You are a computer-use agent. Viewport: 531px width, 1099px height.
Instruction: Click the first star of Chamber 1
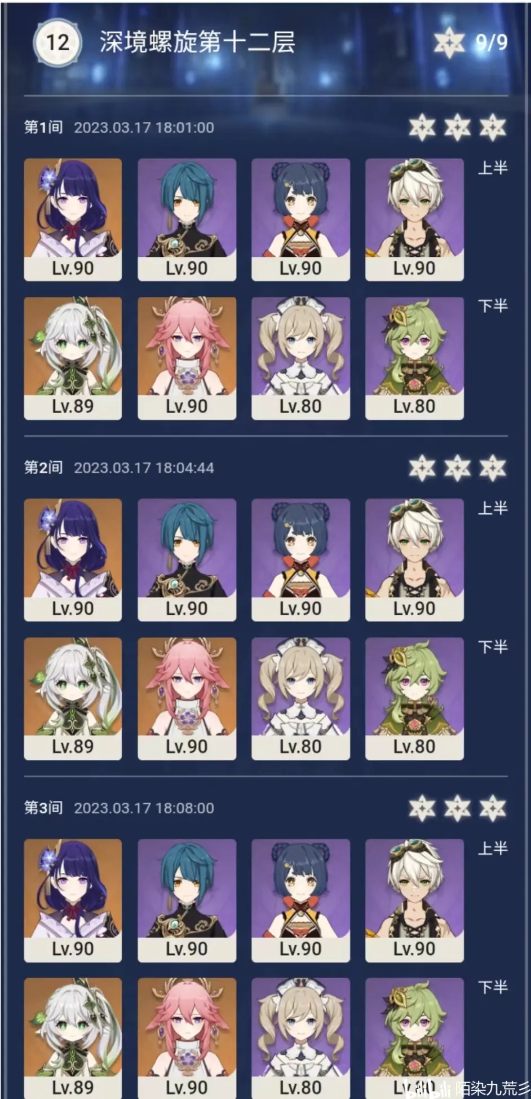(x=422, y=128)
